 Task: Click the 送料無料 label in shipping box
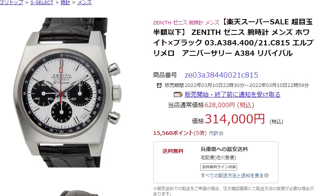click(173, 151)
